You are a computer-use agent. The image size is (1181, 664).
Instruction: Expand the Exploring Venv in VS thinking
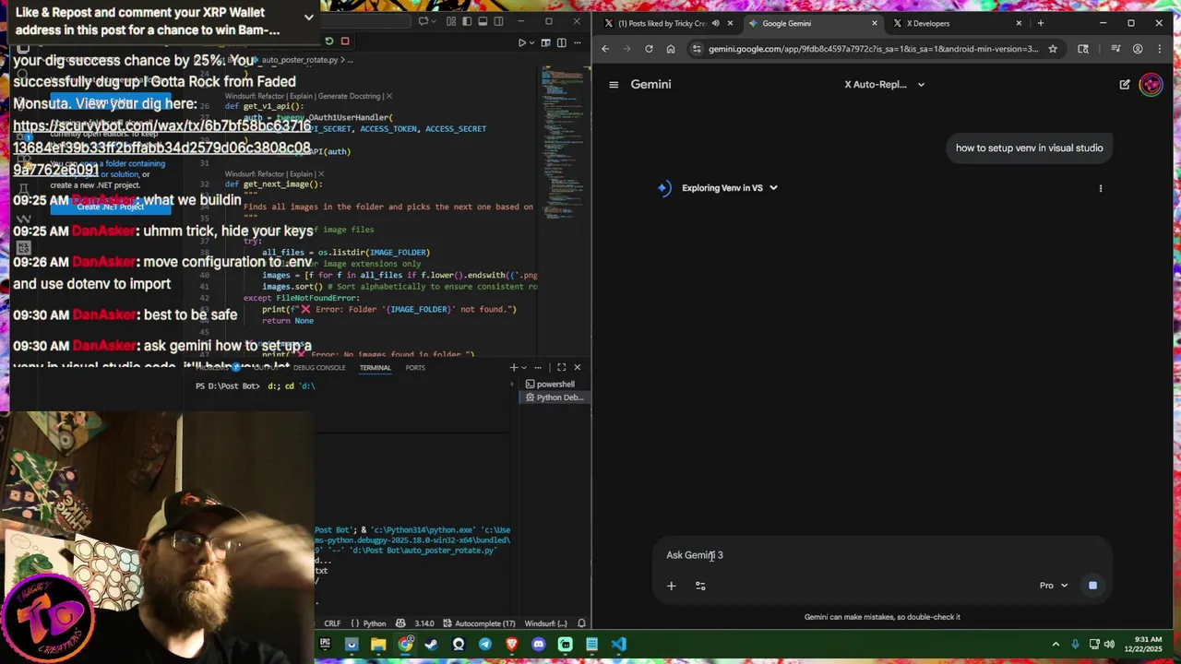[730, 188]
